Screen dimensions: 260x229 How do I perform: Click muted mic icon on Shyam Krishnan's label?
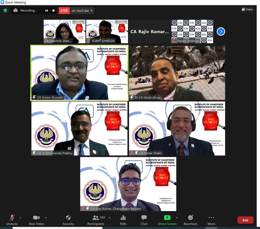coord(174,41)
